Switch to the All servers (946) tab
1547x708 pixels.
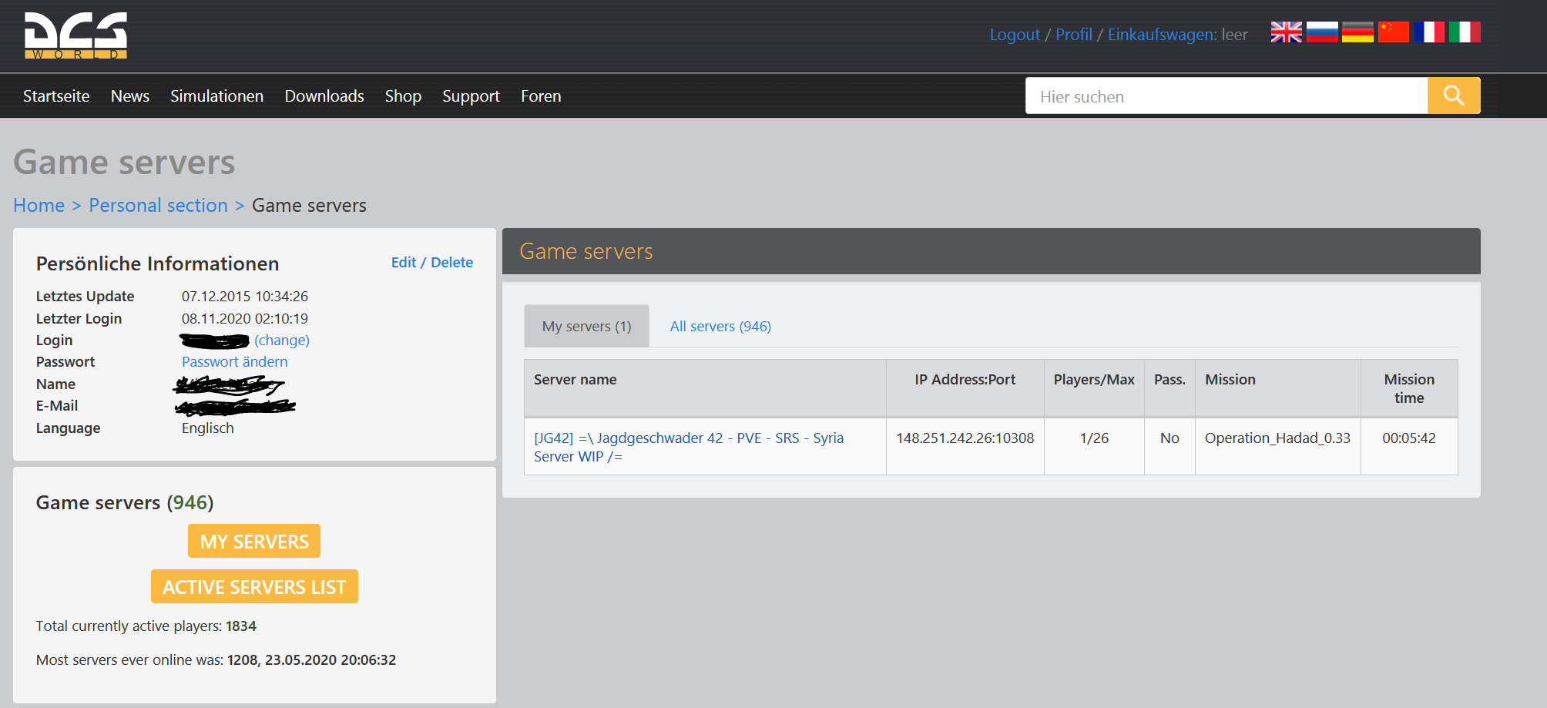pyautogui.click(x=720, y=327)
